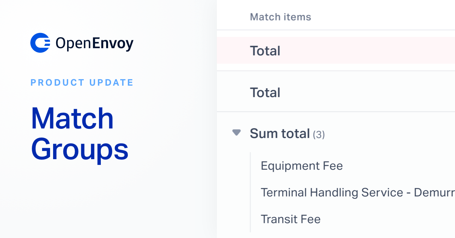Select the Transit Fee item

click(x=291, y=219)
